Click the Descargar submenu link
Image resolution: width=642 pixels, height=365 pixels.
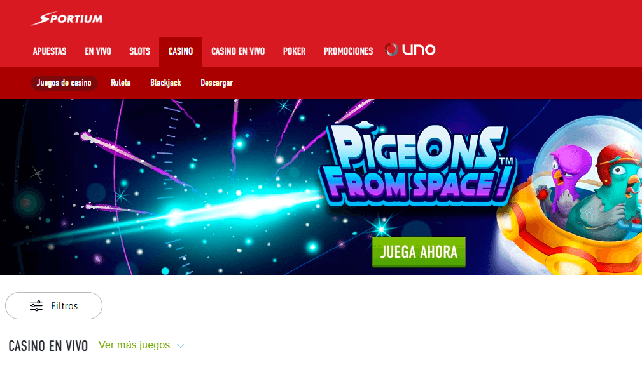click(x=216, y=83)
